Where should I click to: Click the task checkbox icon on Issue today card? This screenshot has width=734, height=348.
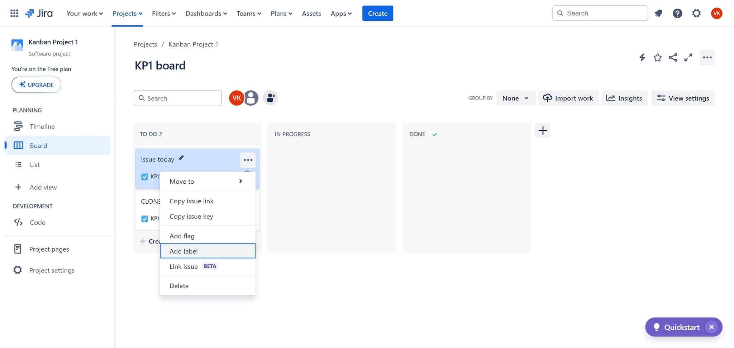tap(145, 177)
